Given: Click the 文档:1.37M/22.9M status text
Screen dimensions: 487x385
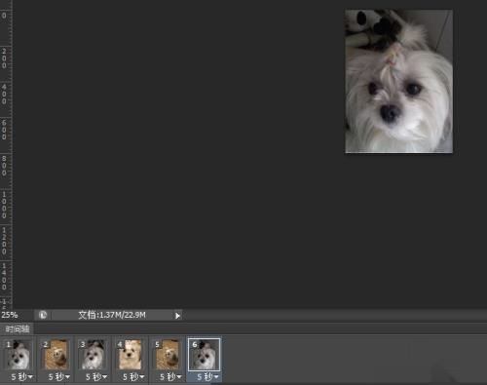Looking at the screenshot, I should click(x=112, y=315).
